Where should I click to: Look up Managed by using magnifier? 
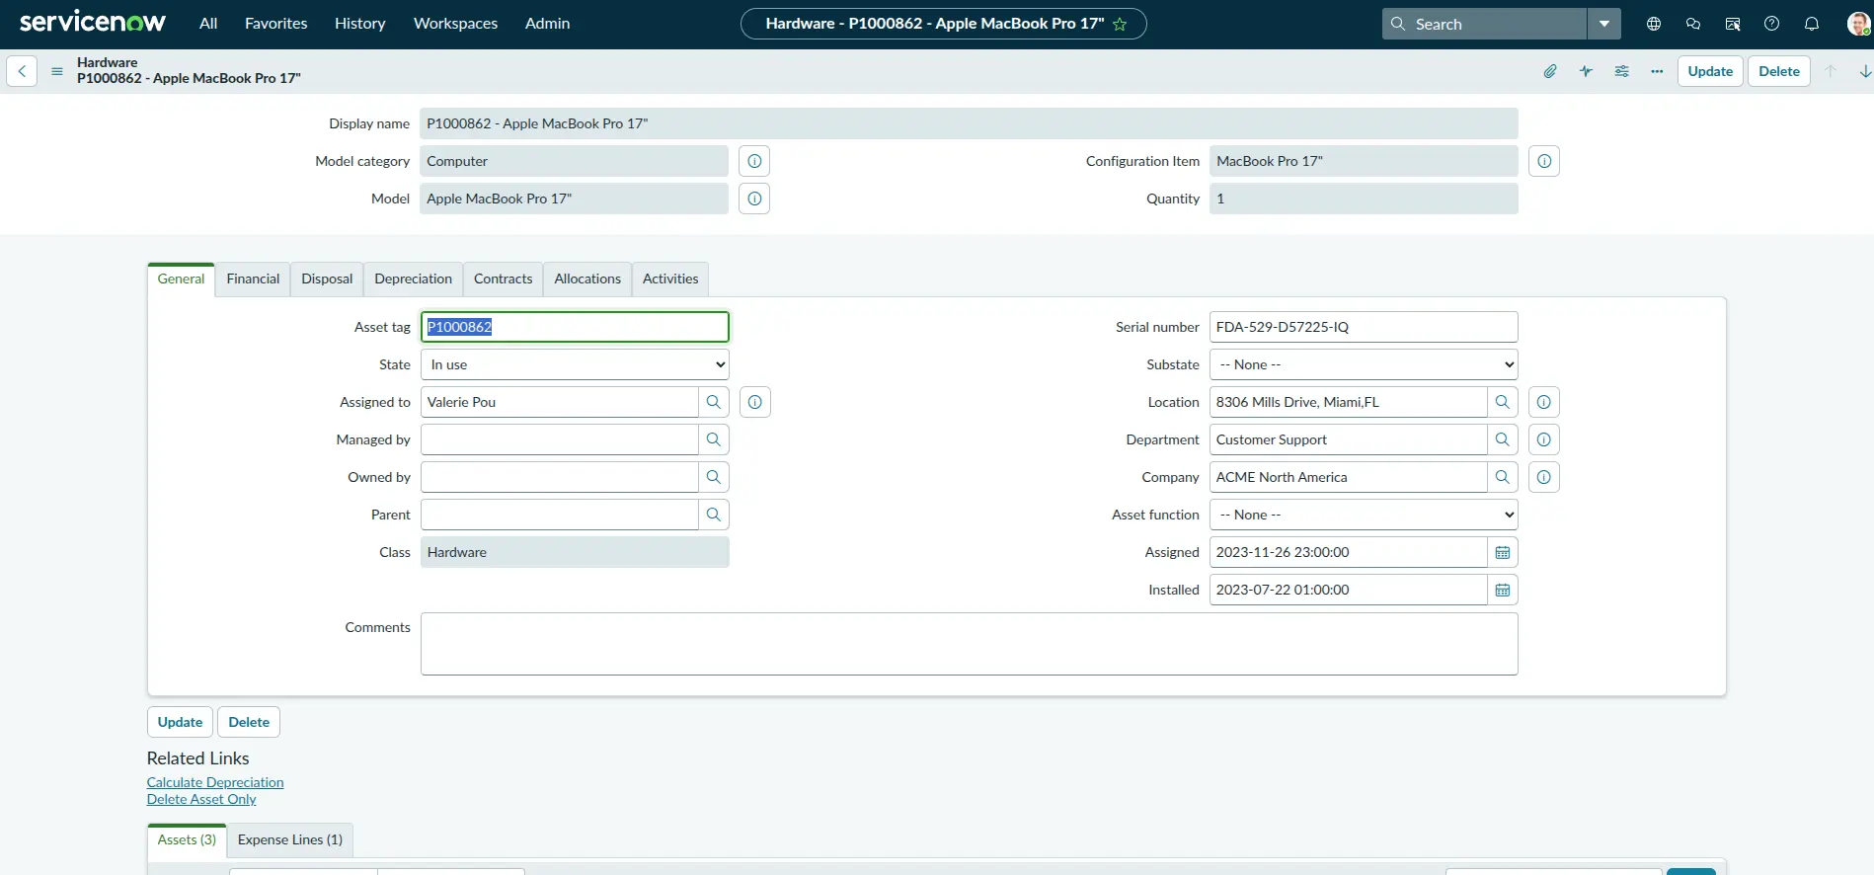[714, 439]
